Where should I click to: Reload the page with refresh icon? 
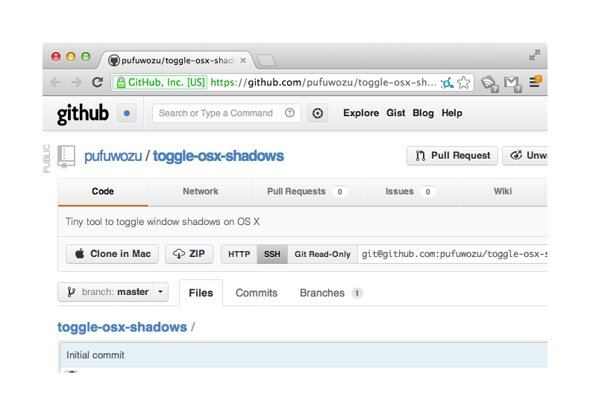(98, 82)
